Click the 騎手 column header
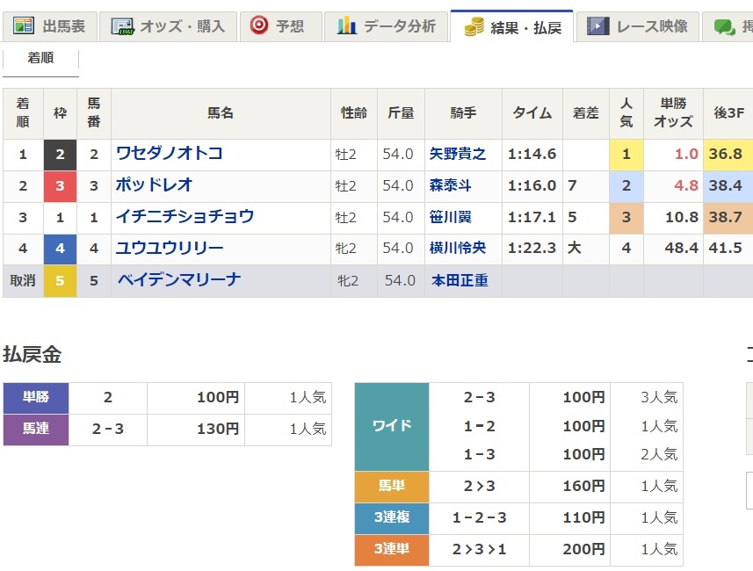 (463, 113)
